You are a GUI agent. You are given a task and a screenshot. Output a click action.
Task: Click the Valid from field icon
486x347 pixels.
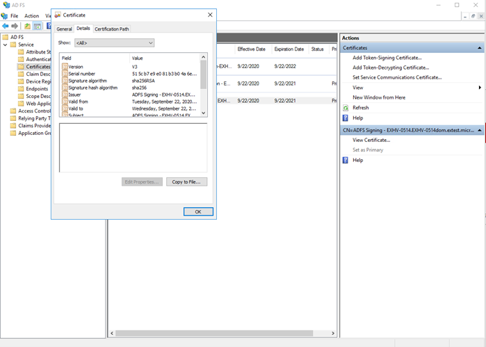[65, 102]
